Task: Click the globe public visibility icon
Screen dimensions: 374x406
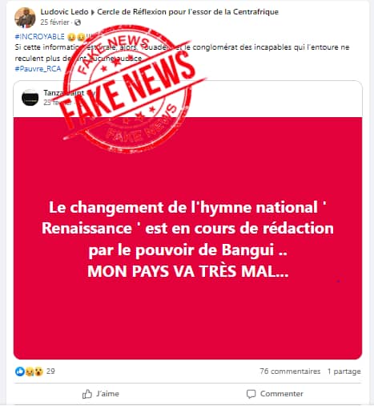Action: [x=78, y=22]
